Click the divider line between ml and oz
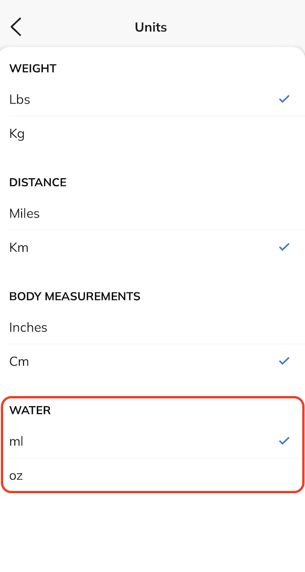 [x=152, y=458]
